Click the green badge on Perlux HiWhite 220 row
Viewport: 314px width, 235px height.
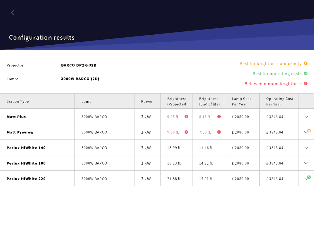[x=309, y=177]
